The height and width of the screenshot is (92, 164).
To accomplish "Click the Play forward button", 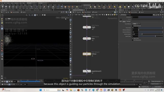I will tap(9, 82).
